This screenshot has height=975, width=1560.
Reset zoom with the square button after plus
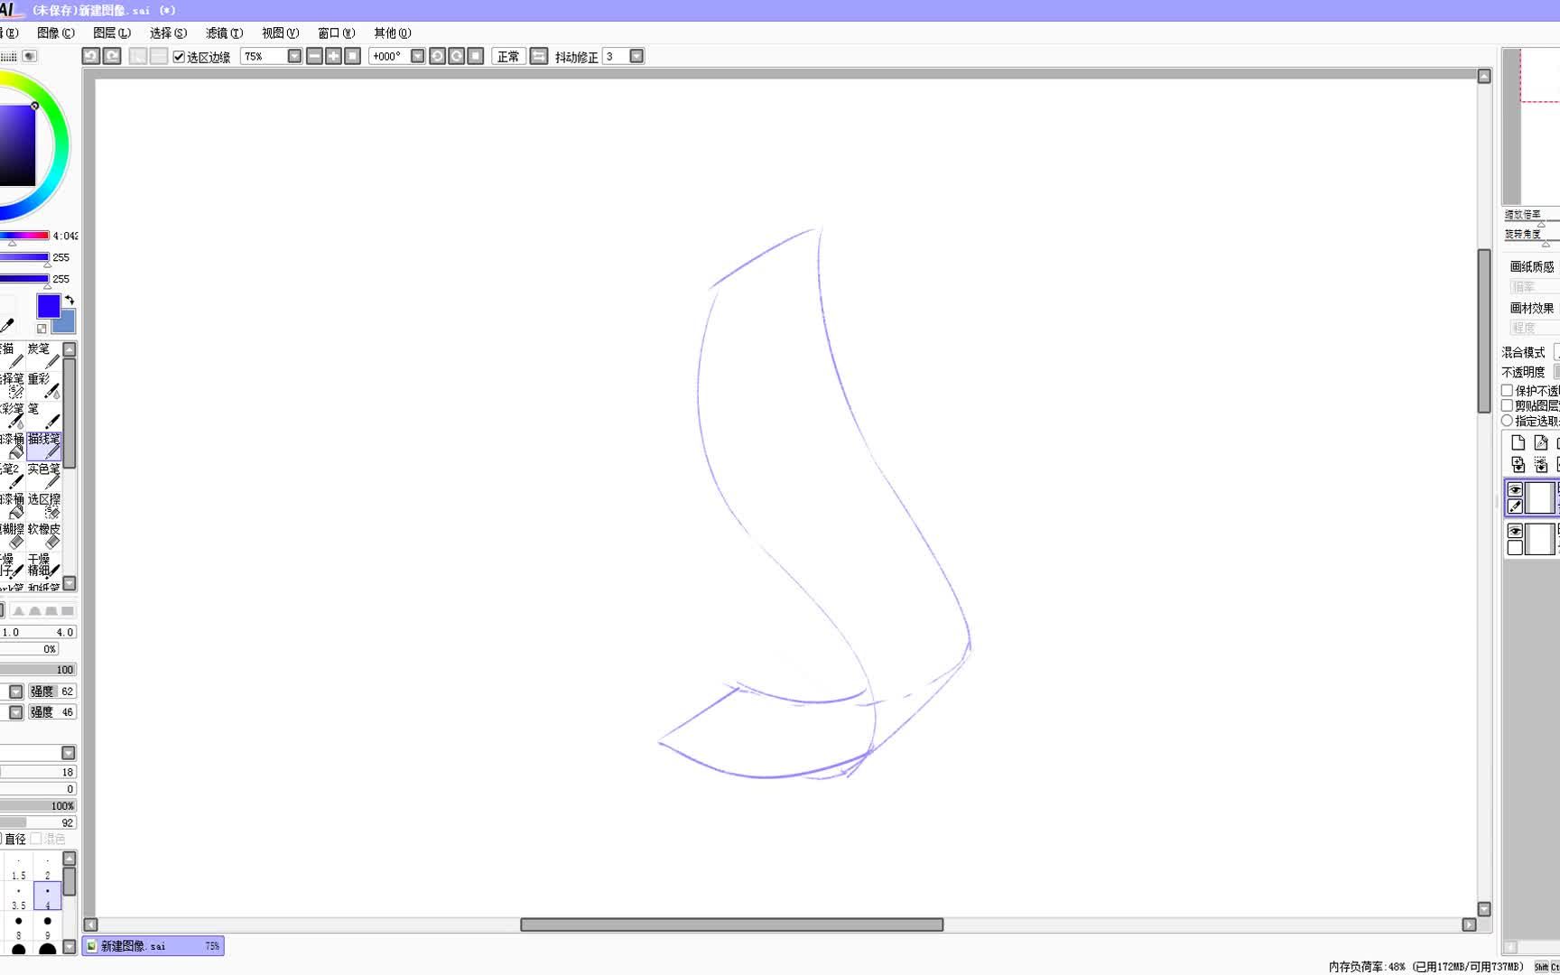coord(353,56)
